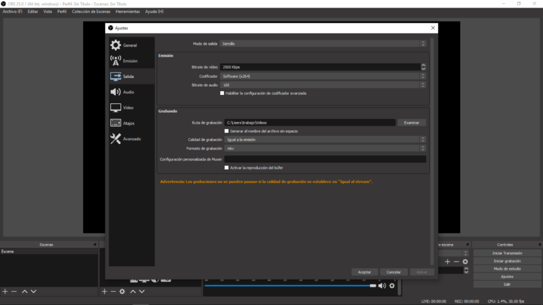Screen dimensions: 543x305
Task: Open the Audio settings speaker icon
Action: point(116,92)
